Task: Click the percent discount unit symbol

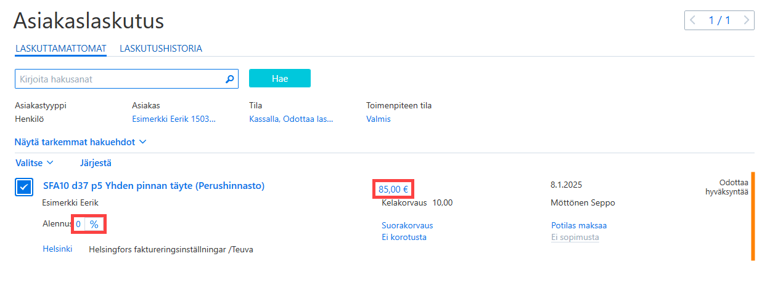Action: [94, 225]
